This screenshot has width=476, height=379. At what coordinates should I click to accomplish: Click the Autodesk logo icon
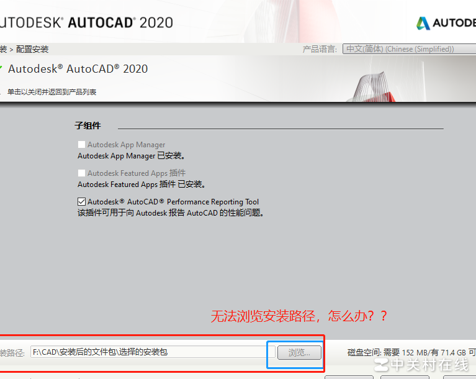pos(423,23)
